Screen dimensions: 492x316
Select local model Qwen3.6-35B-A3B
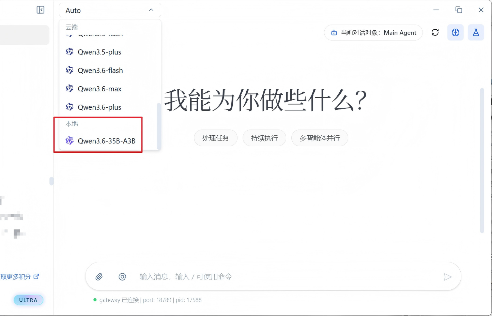click(x=108, y=141)
